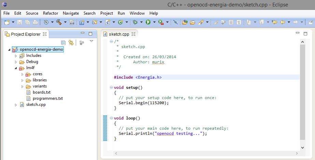Fold the setup() function in editor
This screenshot has width=315, height=160.
click(x=111, y=87)
